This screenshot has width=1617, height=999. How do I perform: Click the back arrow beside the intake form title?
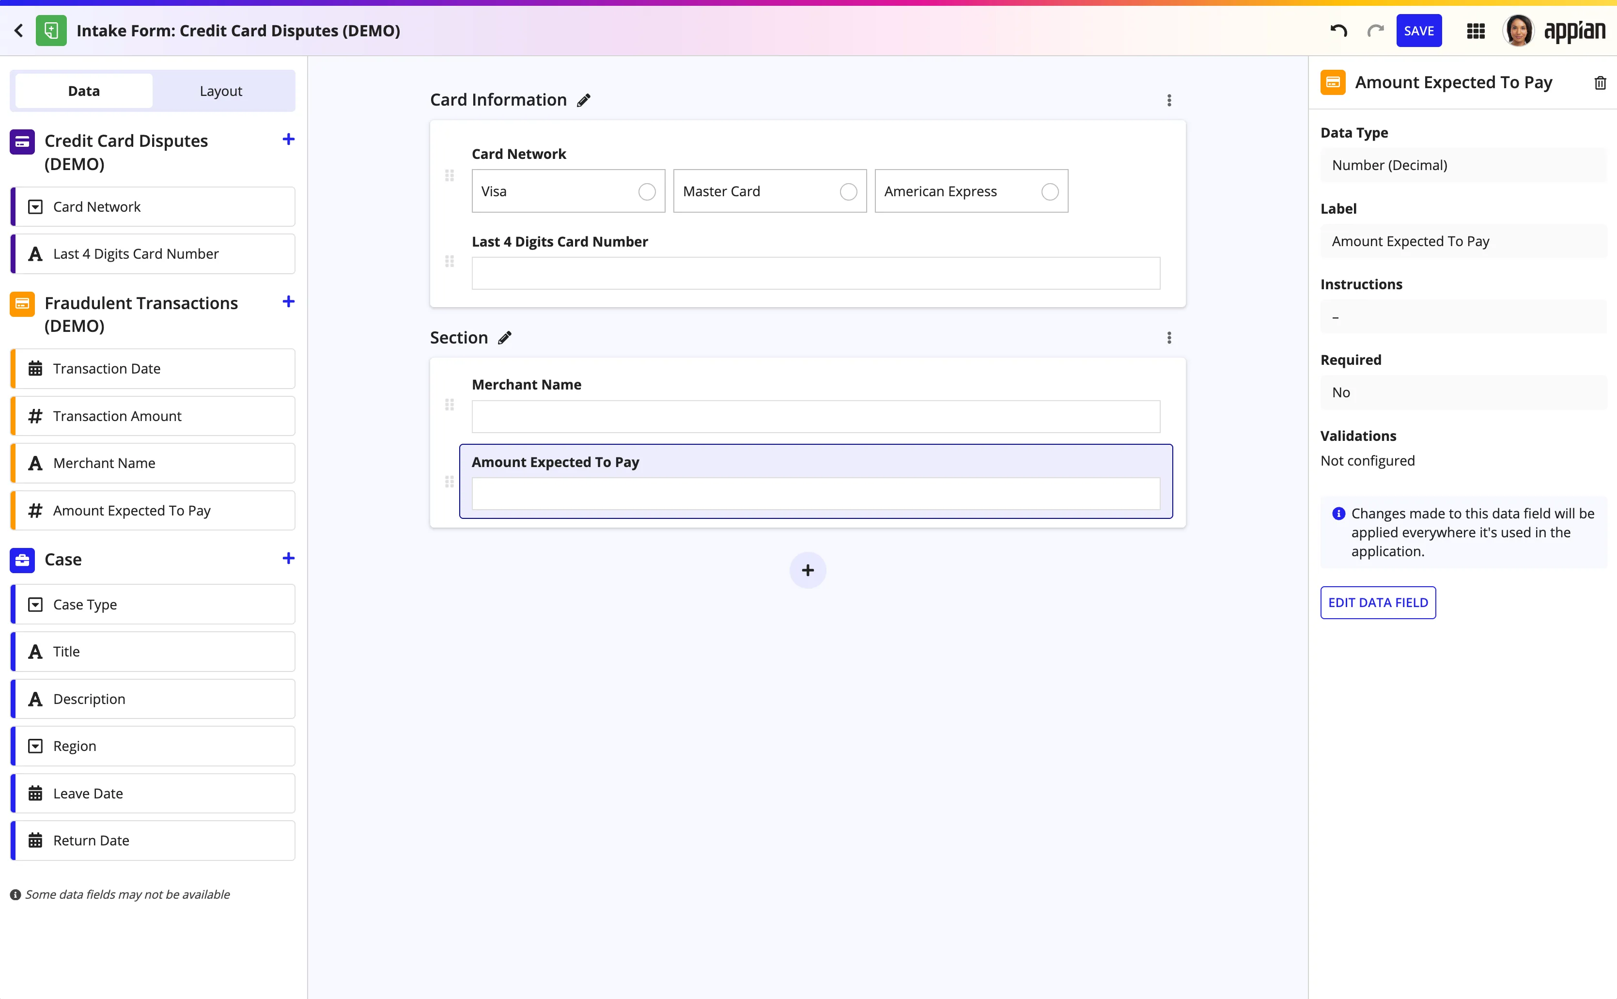(18, 31)
